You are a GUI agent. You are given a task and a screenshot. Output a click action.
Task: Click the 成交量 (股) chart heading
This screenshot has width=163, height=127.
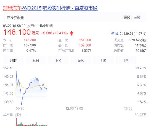[x=12, y=115]
